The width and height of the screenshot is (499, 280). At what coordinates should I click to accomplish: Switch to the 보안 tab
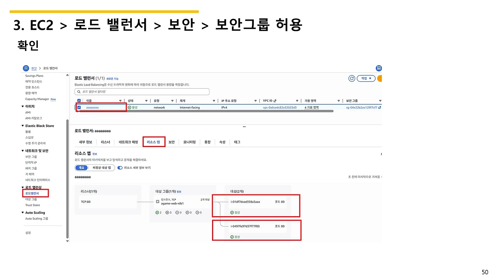click(x=171, y=142)
